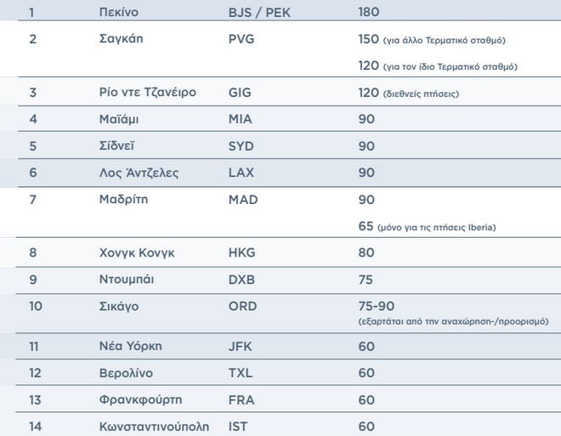Select the DXB airport code
This screenshot has height=436, width=561.
(x=241, y=279)
